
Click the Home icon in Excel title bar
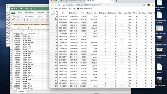click(21, 9)
